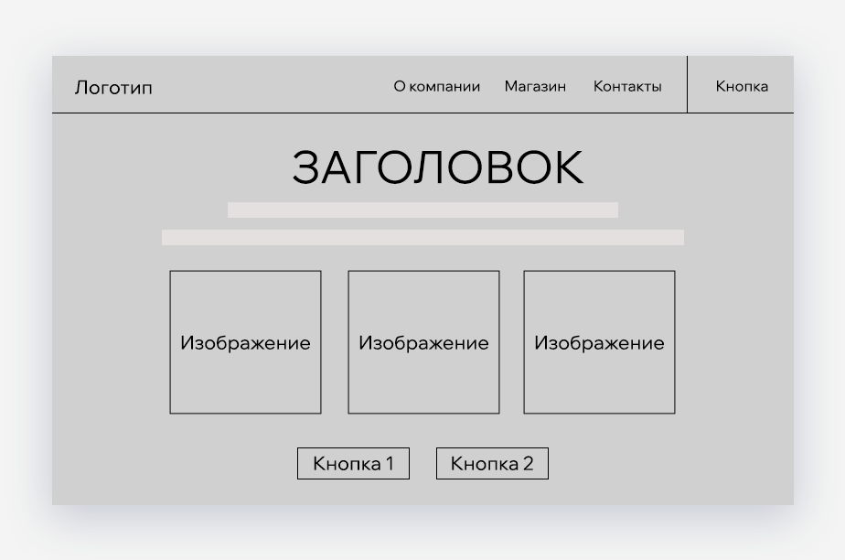This screenshot has width=845, height=560.
Task: Click the Логотип link
Action: 113,86
